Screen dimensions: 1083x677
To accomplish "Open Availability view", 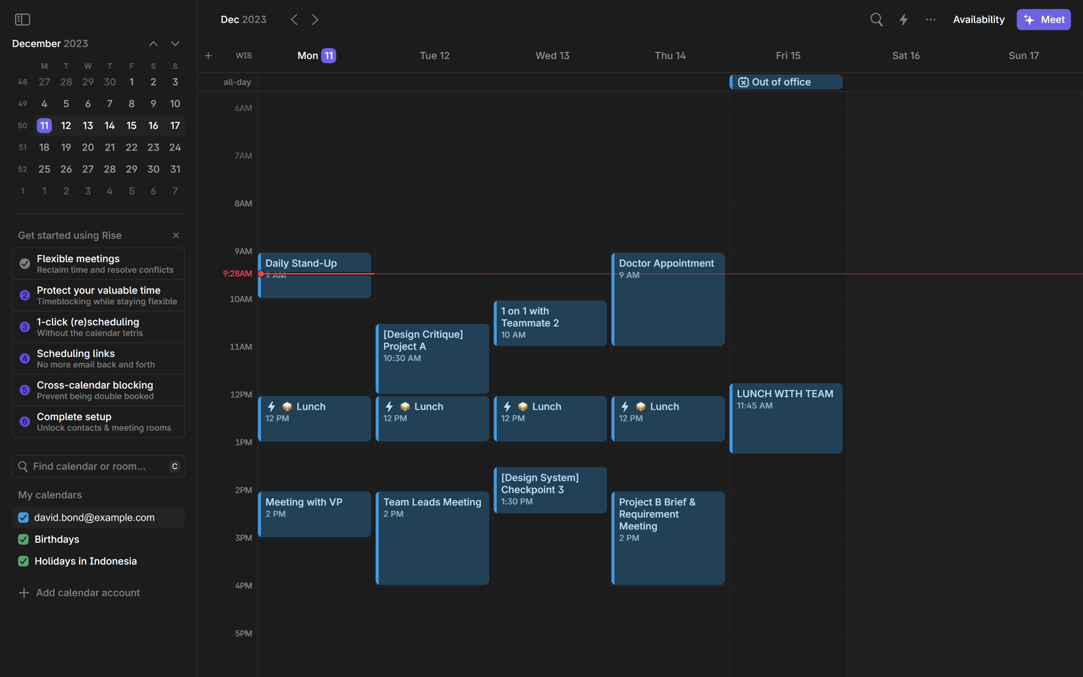I will (979, 20).
